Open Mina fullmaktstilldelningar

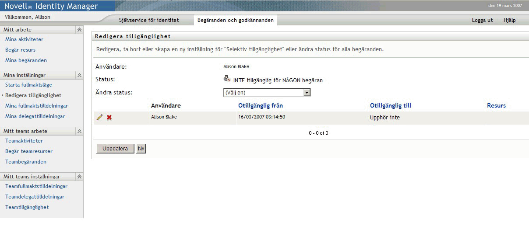tap(36, 106)
